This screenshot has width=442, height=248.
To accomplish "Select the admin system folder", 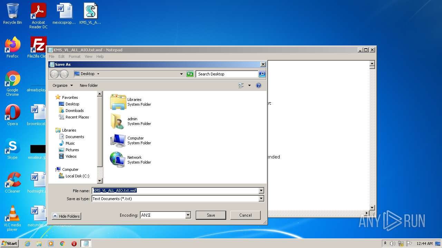I will coord(131,121).
